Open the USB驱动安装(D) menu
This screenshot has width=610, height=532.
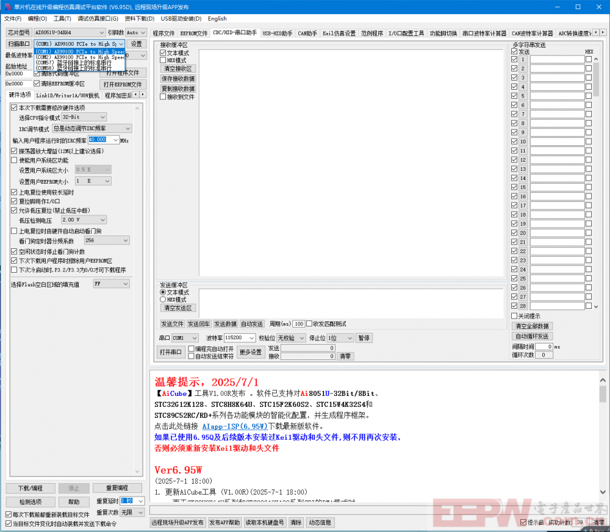coord(181,19)
